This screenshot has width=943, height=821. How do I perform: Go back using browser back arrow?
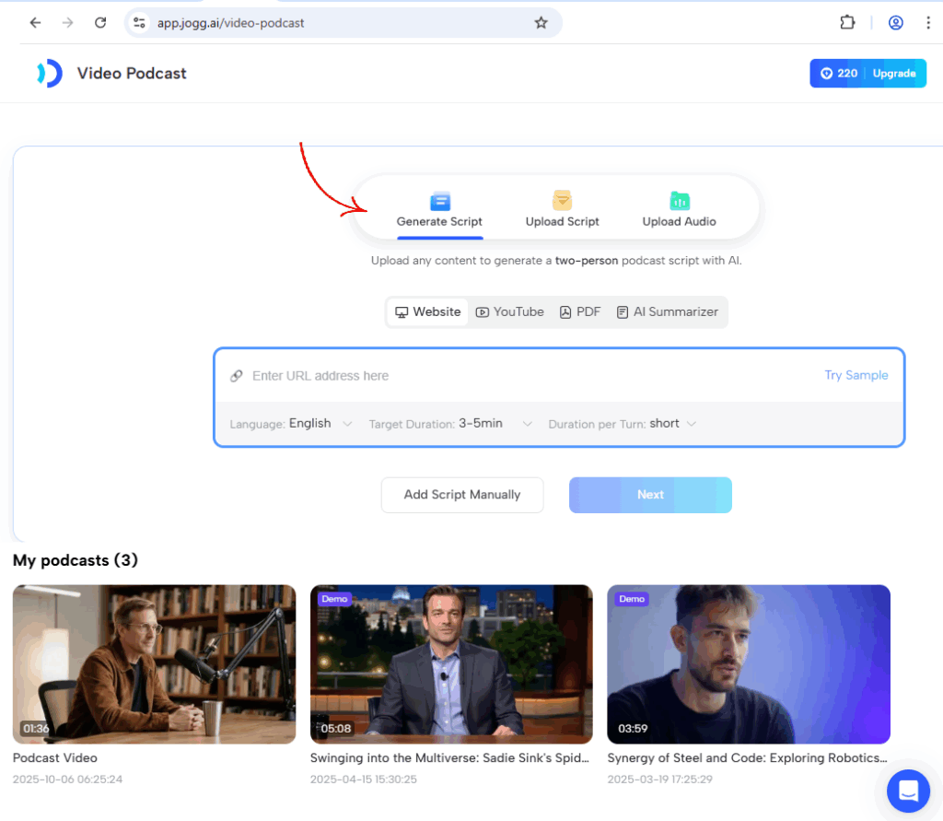(x=35, y=23)
